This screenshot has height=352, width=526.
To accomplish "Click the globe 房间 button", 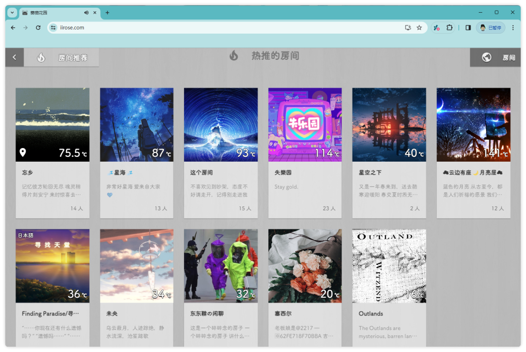I will tap(495, 57).
